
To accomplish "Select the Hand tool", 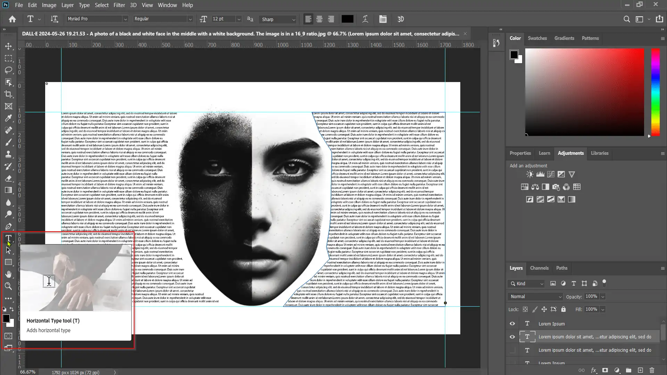I will (x=8, y=274).
